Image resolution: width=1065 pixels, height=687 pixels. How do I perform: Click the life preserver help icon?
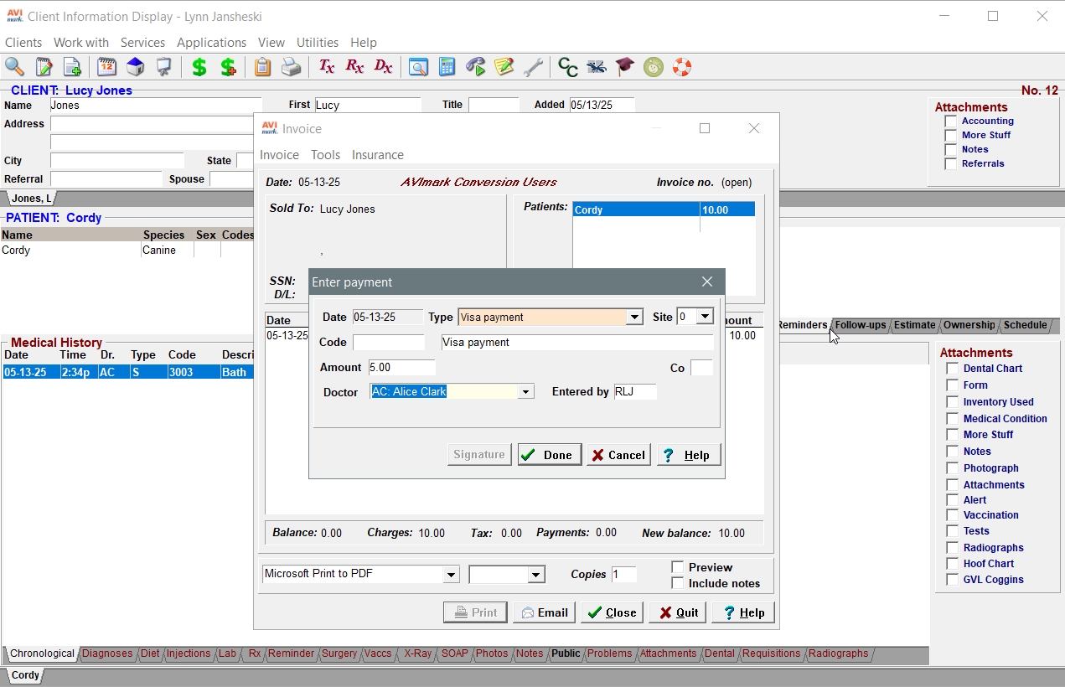pos(682,67)
